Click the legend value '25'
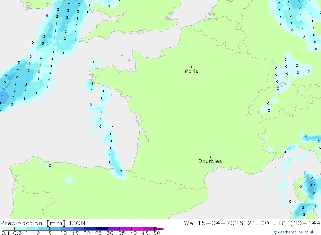 (x=98, y=233)
